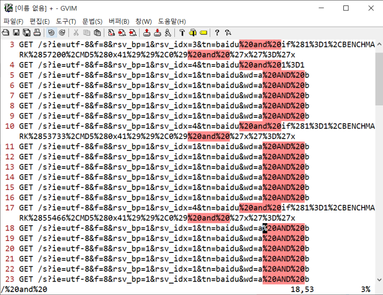Screen dimensions: 383x295
Task: Load a session with upload-arrow icon
Action: [147, 33]
